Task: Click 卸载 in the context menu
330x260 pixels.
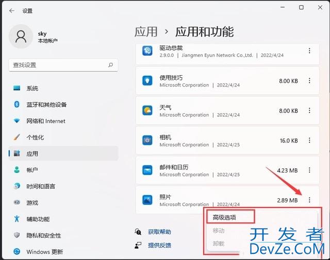Action: tap(219, 244)
